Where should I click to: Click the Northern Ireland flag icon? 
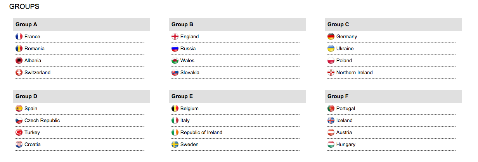coord(331,72)
